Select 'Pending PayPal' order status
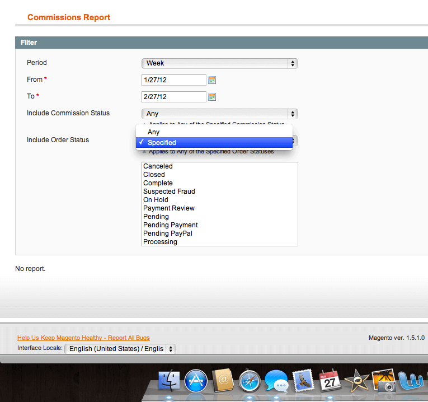428x402 pixels. point(168,233)
